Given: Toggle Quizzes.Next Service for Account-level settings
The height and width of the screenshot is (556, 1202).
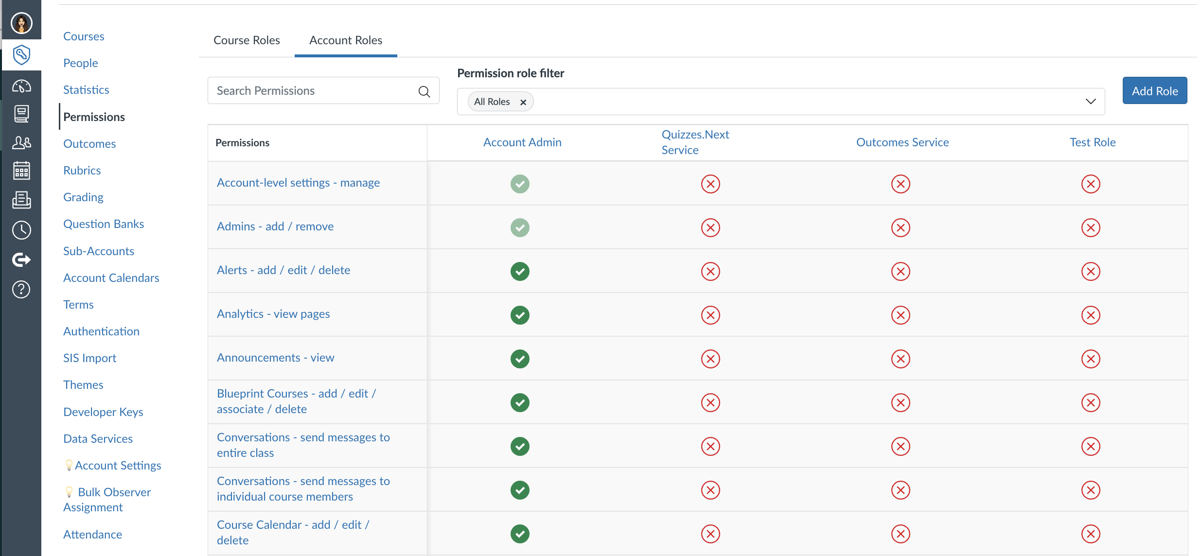Looking at the screenshot, I should (x=710, y=184).
